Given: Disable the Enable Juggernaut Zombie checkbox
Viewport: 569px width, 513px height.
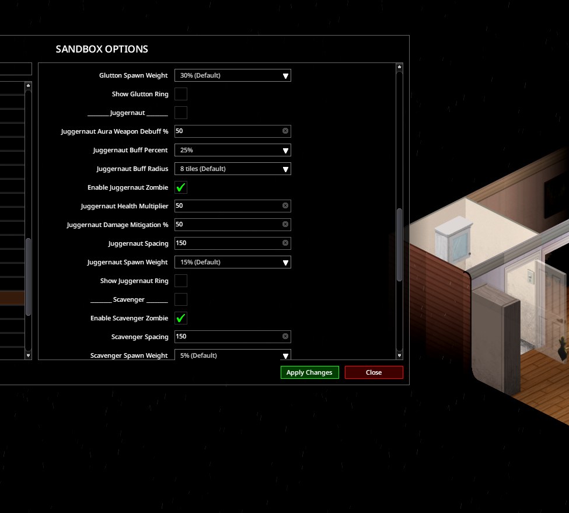Looking at the screenshot, I should (181, 187).
